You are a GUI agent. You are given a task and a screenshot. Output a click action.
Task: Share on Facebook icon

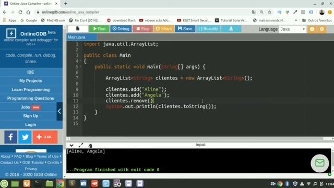point(10,137)
